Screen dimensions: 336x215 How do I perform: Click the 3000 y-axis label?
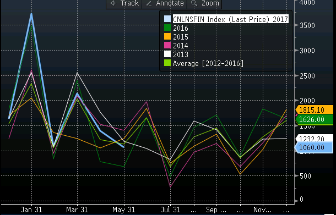[x=307, y=51]
